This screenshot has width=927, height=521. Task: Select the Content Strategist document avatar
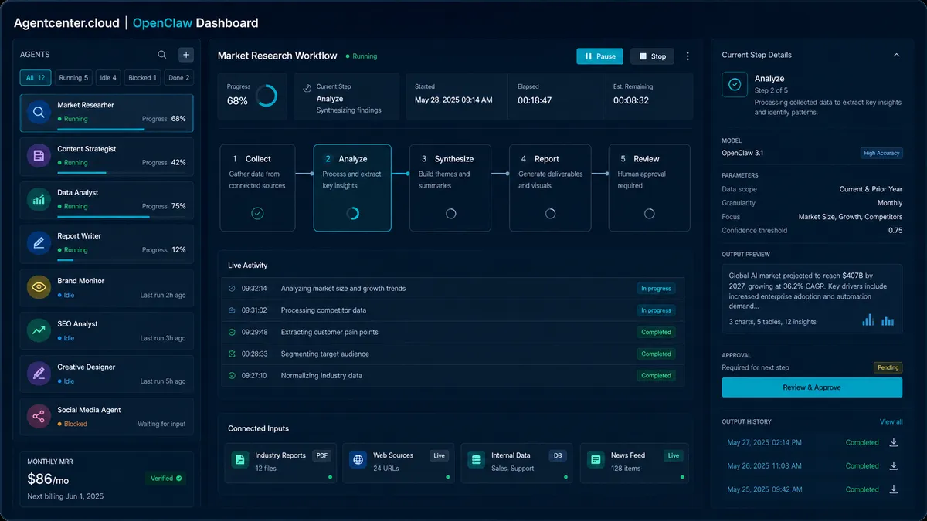pyautogui.click(x=39, y=156)
